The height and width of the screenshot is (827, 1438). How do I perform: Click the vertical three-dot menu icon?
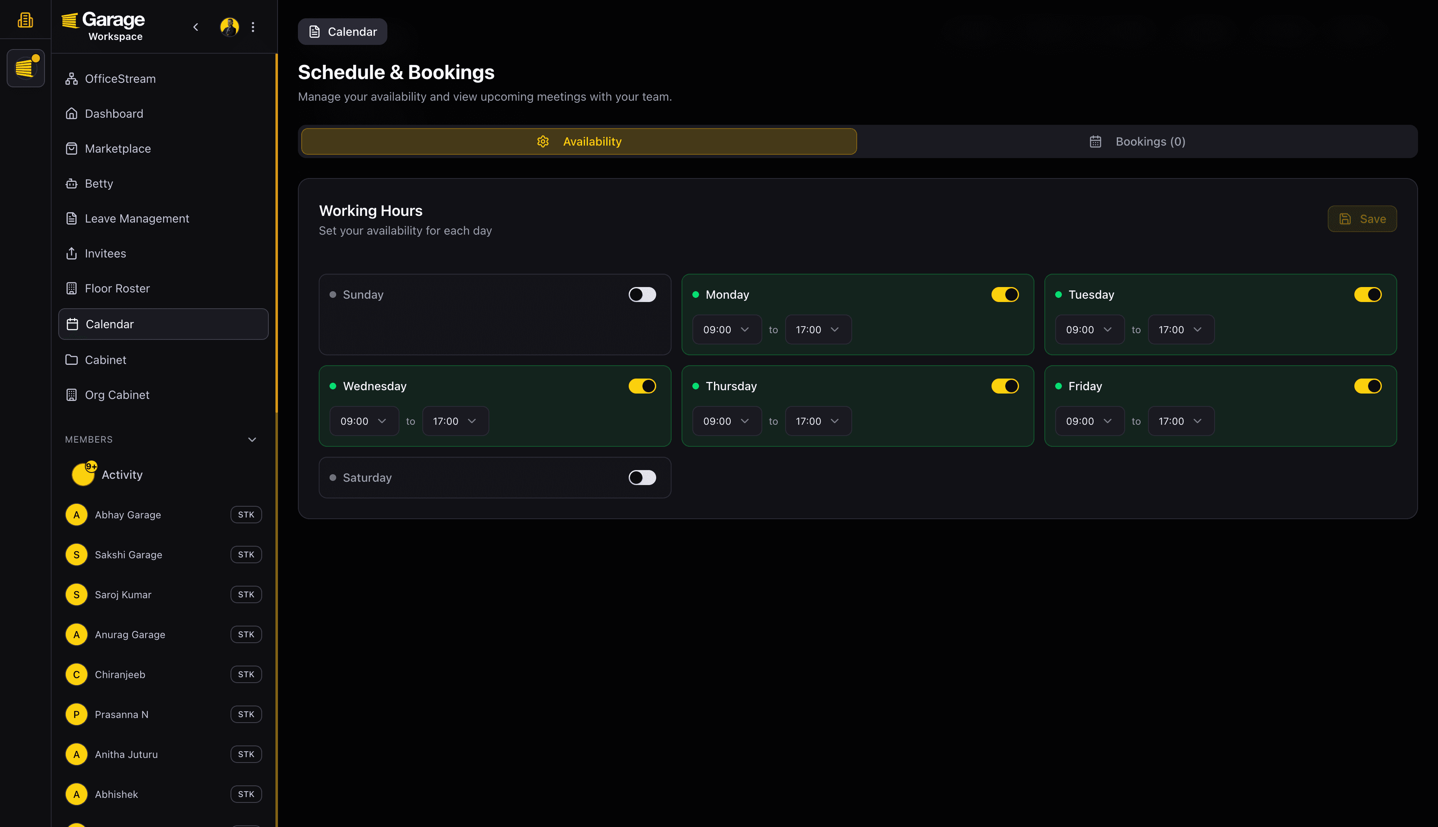tap(253, 27)
